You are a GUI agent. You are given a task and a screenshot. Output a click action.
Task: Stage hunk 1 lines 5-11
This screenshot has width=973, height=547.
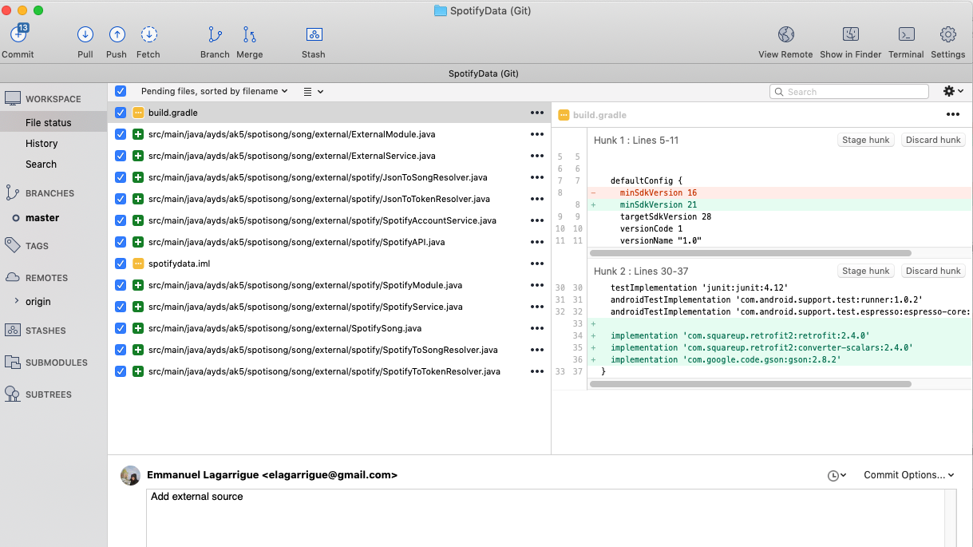866,140
